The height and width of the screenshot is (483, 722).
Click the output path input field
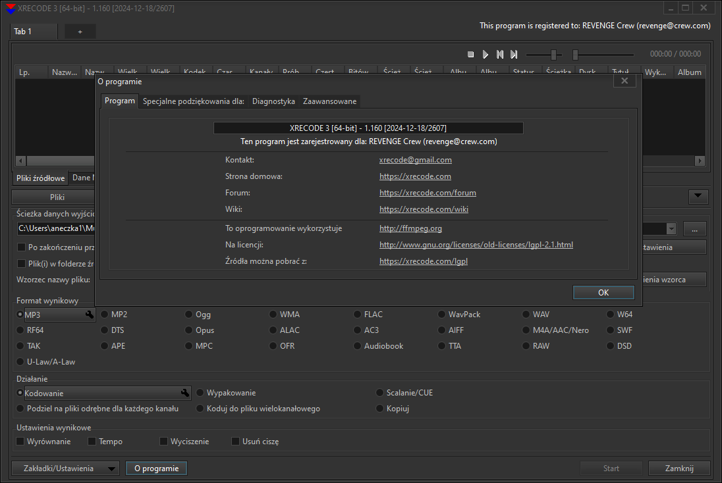point(55,228)
